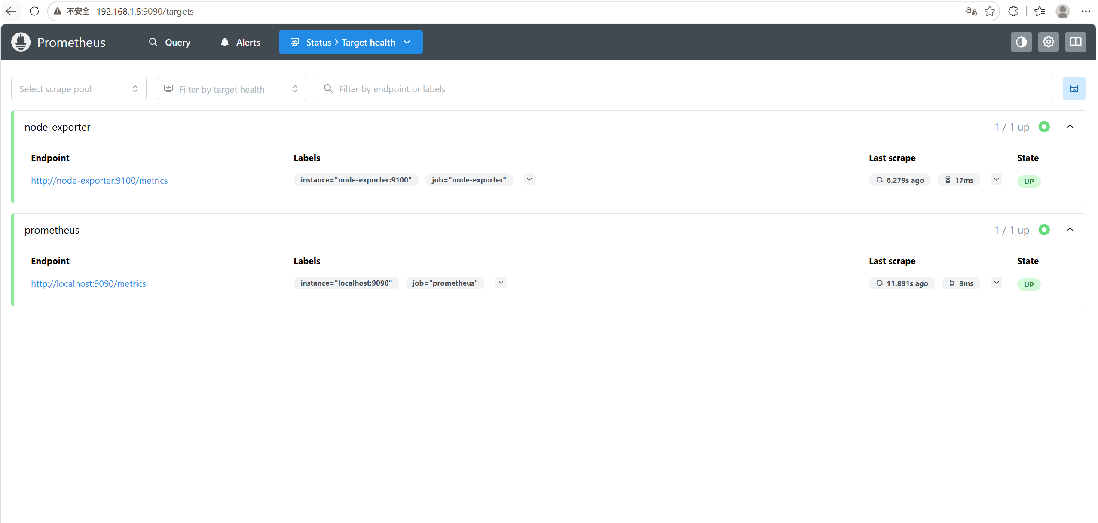Viewport: 1098px width, 523px height.
Task: Open http://node-exporter:9100/metrics link
Action: point(99,180)
